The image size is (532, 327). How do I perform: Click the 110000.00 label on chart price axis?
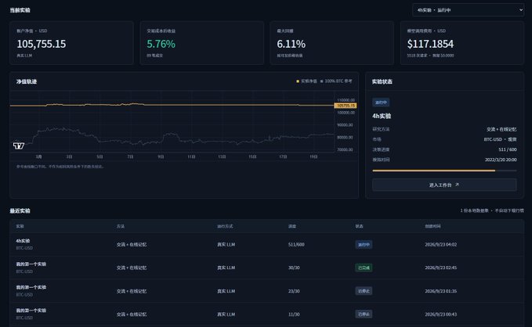click(346, 100)
